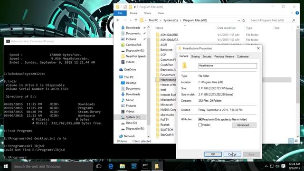Show hidden tray icons chevron
Screen dimensions: 304x171
[x=266, y=166]
